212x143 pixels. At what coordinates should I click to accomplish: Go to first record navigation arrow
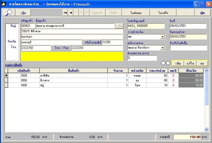click(x=65, y=13)
